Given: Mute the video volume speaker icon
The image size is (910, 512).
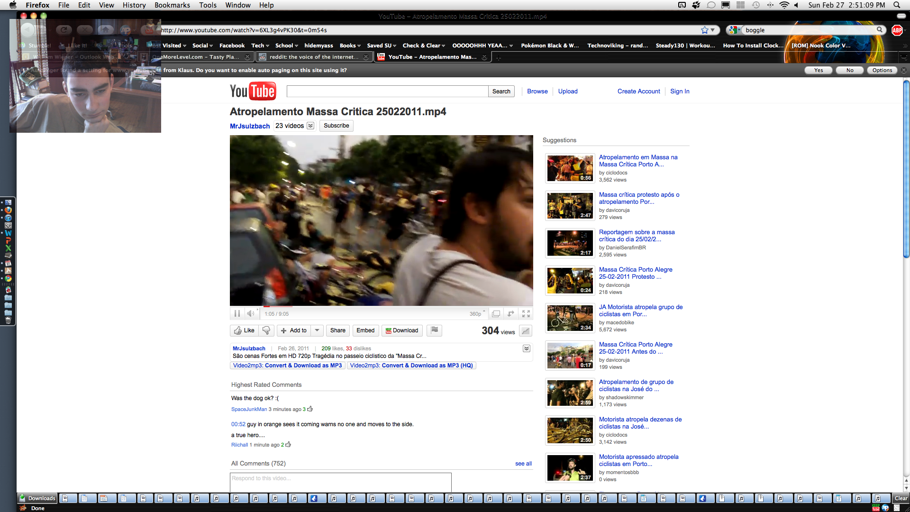Looking at the screenshot, I should [251, 313].
